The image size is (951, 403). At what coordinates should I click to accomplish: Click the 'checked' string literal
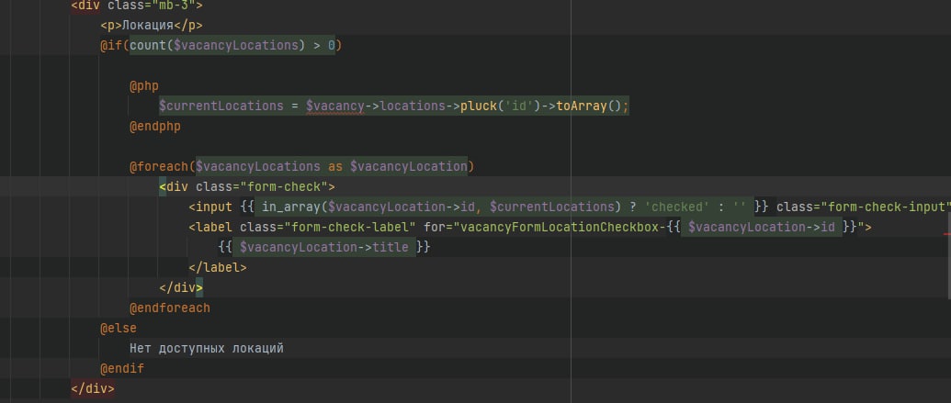tap(677, 207)
